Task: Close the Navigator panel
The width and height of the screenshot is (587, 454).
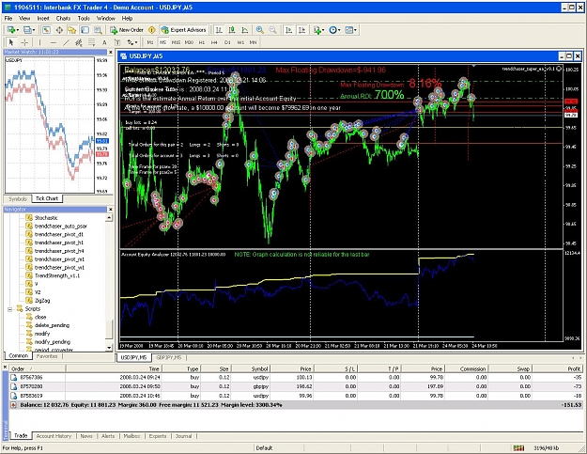Action: point(111,209)
